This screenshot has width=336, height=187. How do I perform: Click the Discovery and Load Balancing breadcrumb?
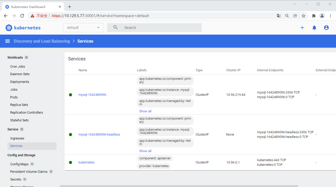point(42,41)
